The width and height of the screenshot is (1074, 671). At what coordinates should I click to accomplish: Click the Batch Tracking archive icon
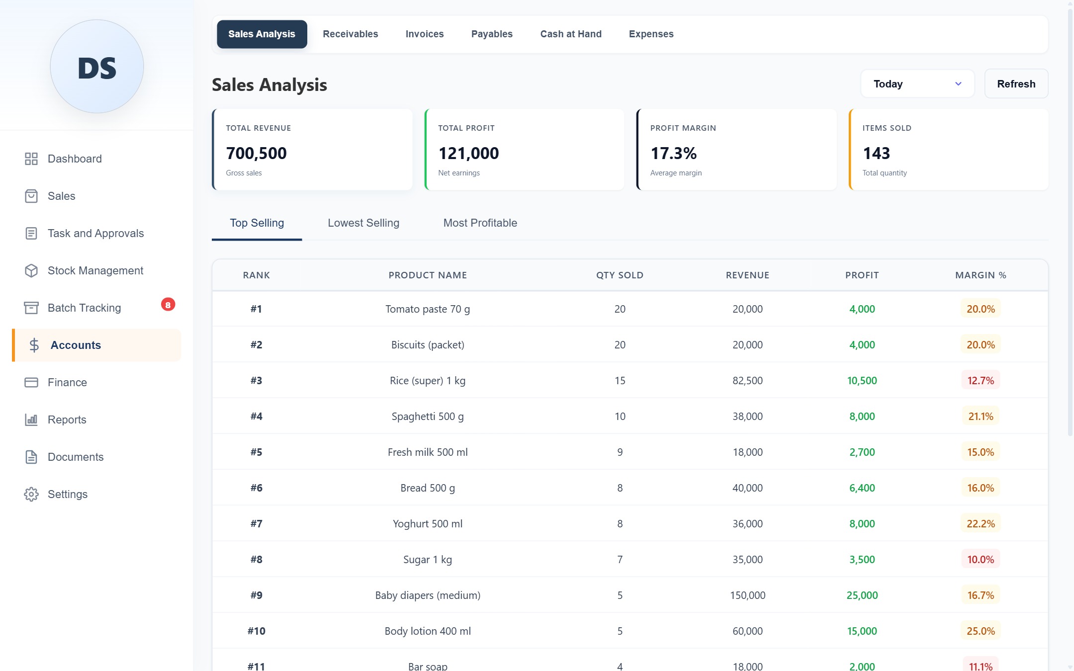(31, 308)
